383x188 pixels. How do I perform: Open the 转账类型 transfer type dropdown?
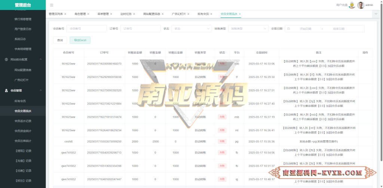click(248, 29)
